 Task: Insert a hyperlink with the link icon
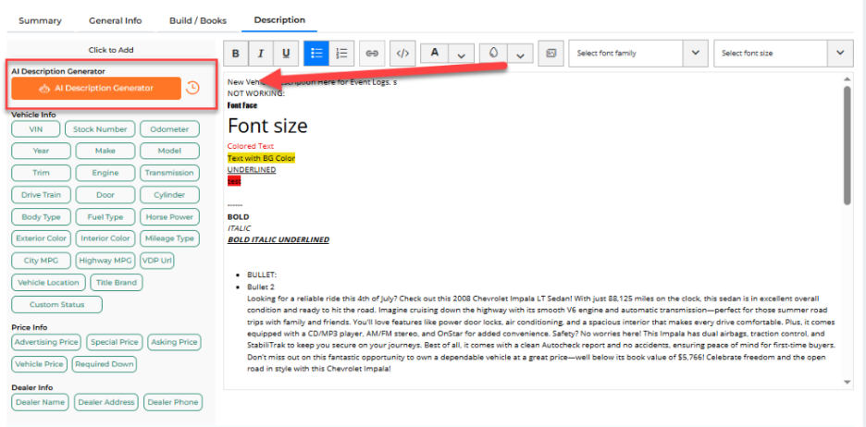coord(372,54)
